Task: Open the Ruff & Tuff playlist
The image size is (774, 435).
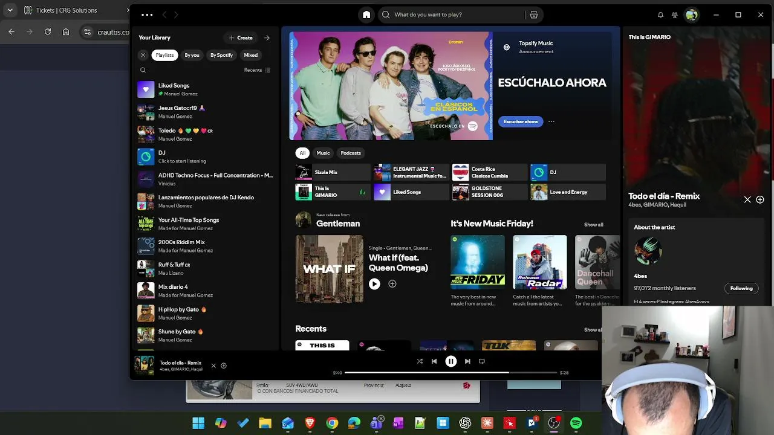Action: click(206, 268)
